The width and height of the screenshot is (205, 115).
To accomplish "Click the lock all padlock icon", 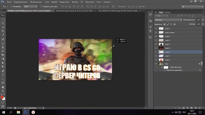I will pyautogui.click(x=174, y=24).
